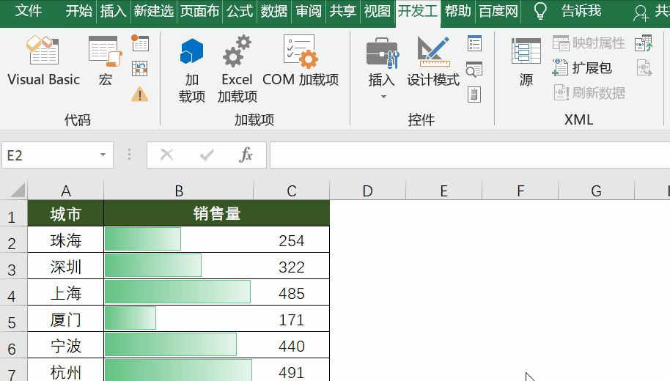
Task: Switch to the 共享 tab
Action: (342, 11)
